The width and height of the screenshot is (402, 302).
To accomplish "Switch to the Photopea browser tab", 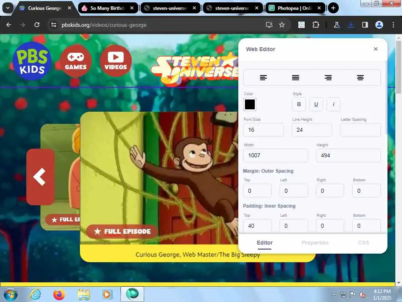I will tap(295, 8).
